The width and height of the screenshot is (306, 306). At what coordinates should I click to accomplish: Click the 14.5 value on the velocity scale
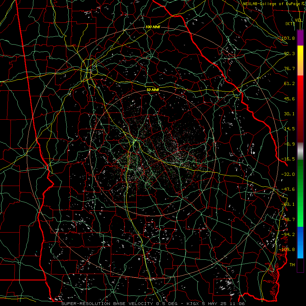(x=289, y=129)
